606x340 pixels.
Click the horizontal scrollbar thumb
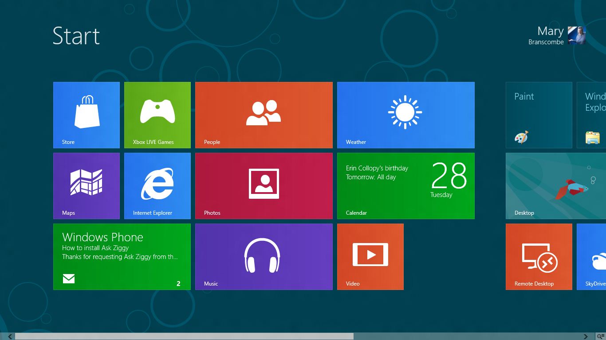(x=184, y=336)
